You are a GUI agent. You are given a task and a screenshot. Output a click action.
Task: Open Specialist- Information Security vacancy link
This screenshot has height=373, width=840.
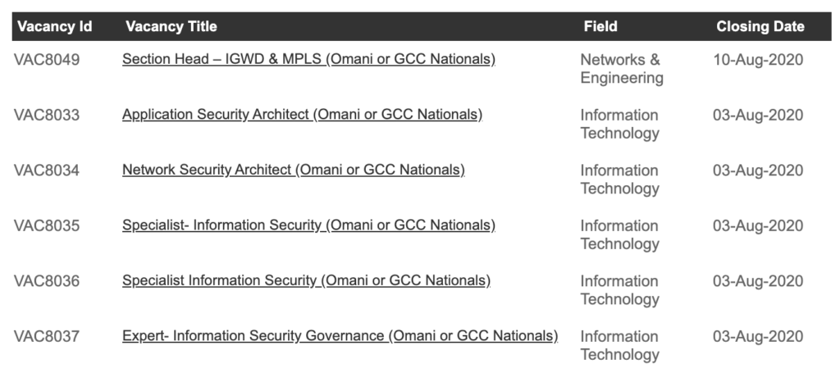[x=308, y=225]
